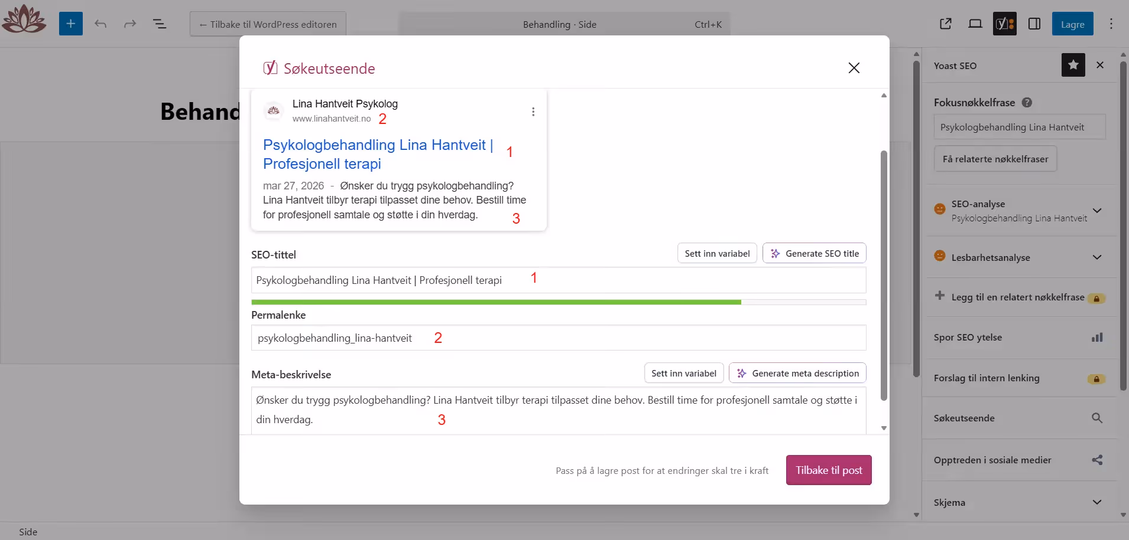Image resolution: width=1129 pixels, height=540 pixels.
Task: Click the SEO-analyse orange face icon
Action: tap(940, 209)
